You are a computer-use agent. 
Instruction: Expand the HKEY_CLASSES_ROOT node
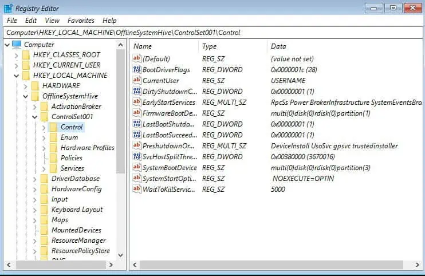16,56
